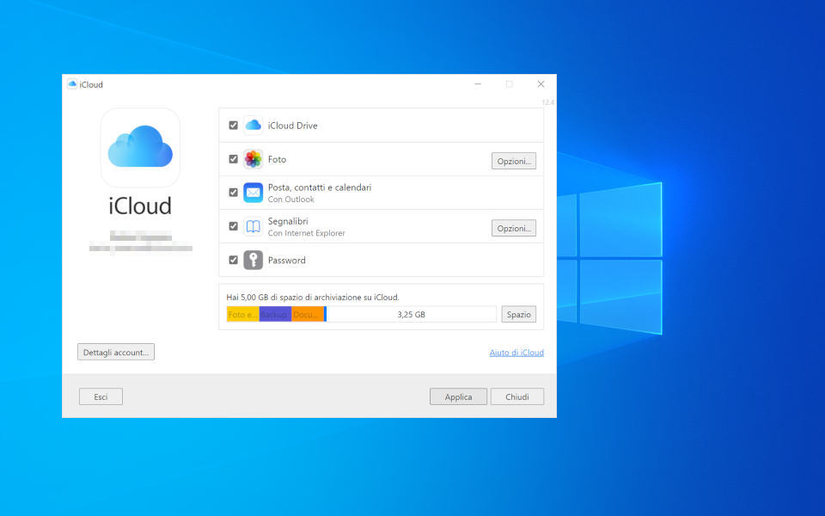Uncheck the Foto sync checkbox

(233, 159)
